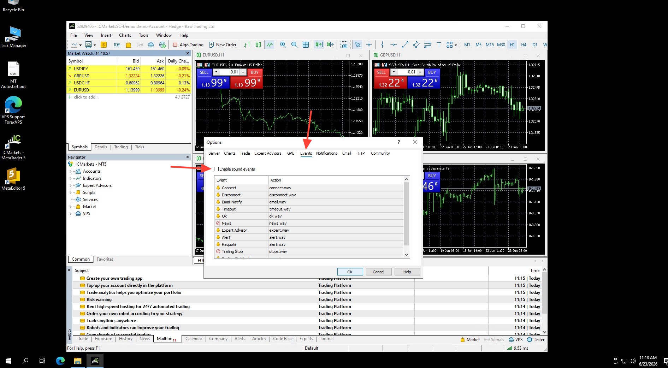
Task: Open the shapes objects dropdown arrow
Action: click(456, 45)
